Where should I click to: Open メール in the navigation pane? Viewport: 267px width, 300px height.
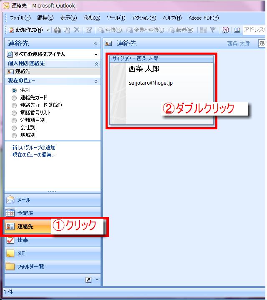click(x=23, y=200)
